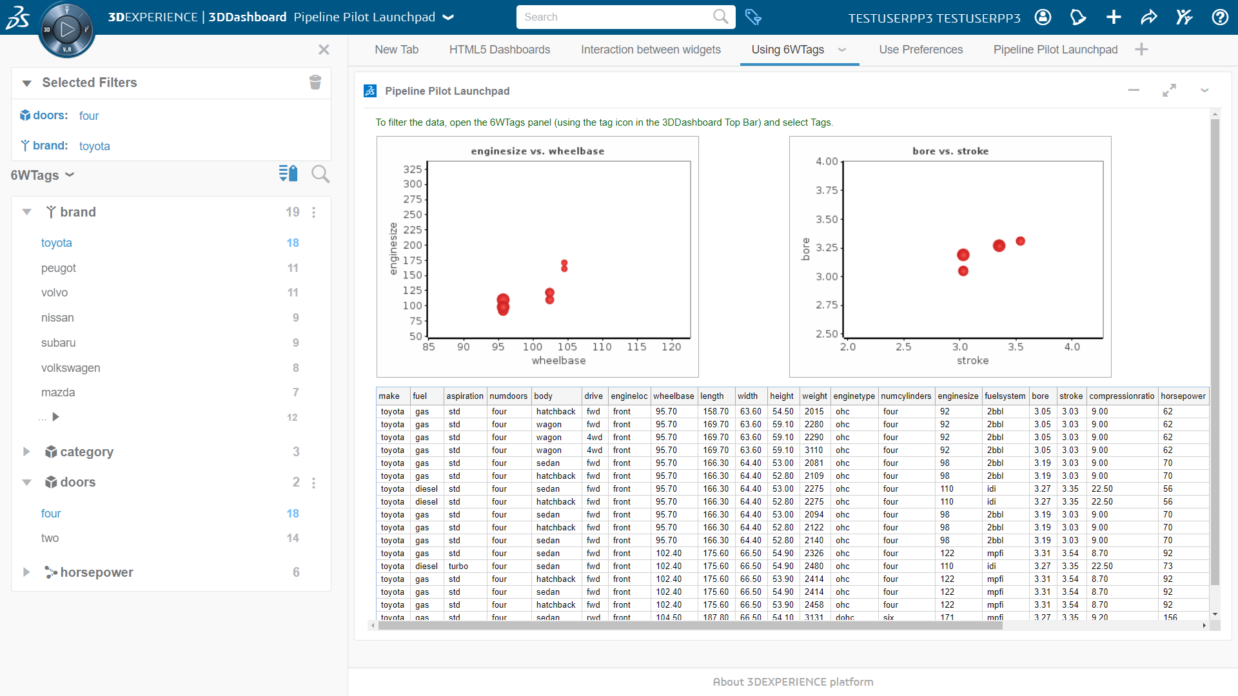
Task: Switch to HTML5 Dashboards tab
Action: [500, 50]
